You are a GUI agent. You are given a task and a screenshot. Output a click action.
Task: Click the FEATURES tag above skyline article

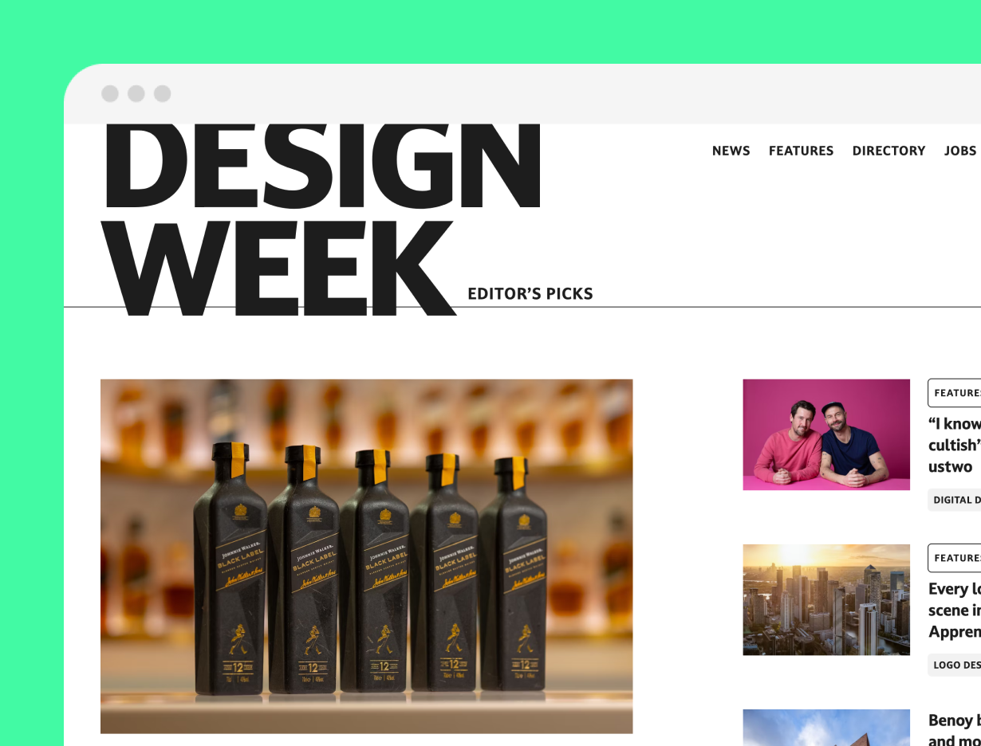[x=955, y=558]
